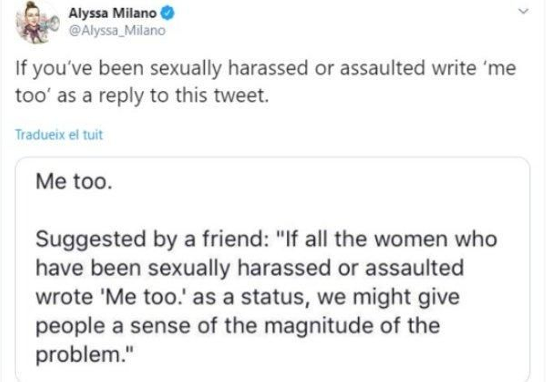This screenshot has height=382, width=547.
Task: Click the blue verified badge
Action: (168, 13)
